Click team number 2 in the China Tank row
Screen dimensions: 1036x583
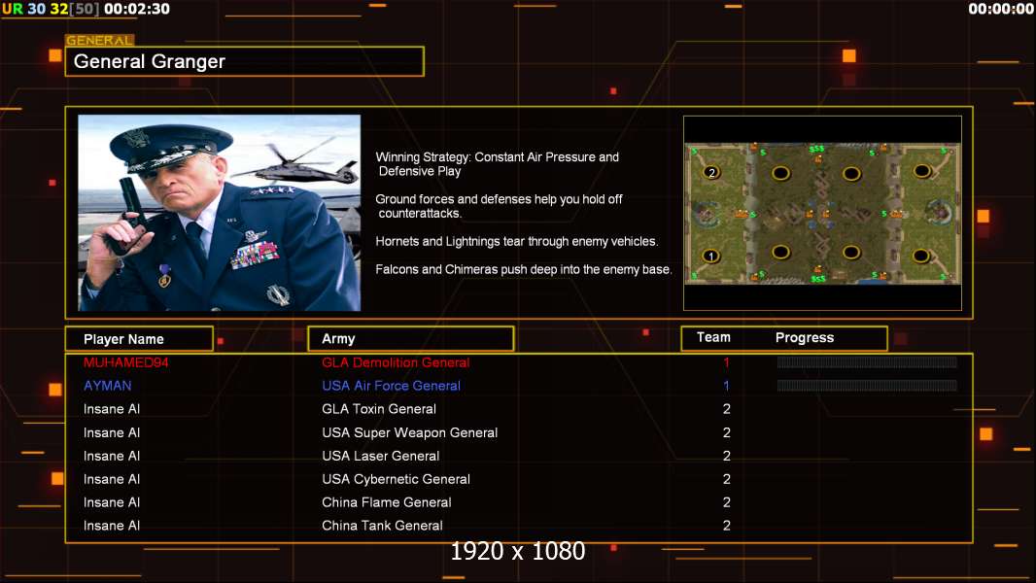727,526
